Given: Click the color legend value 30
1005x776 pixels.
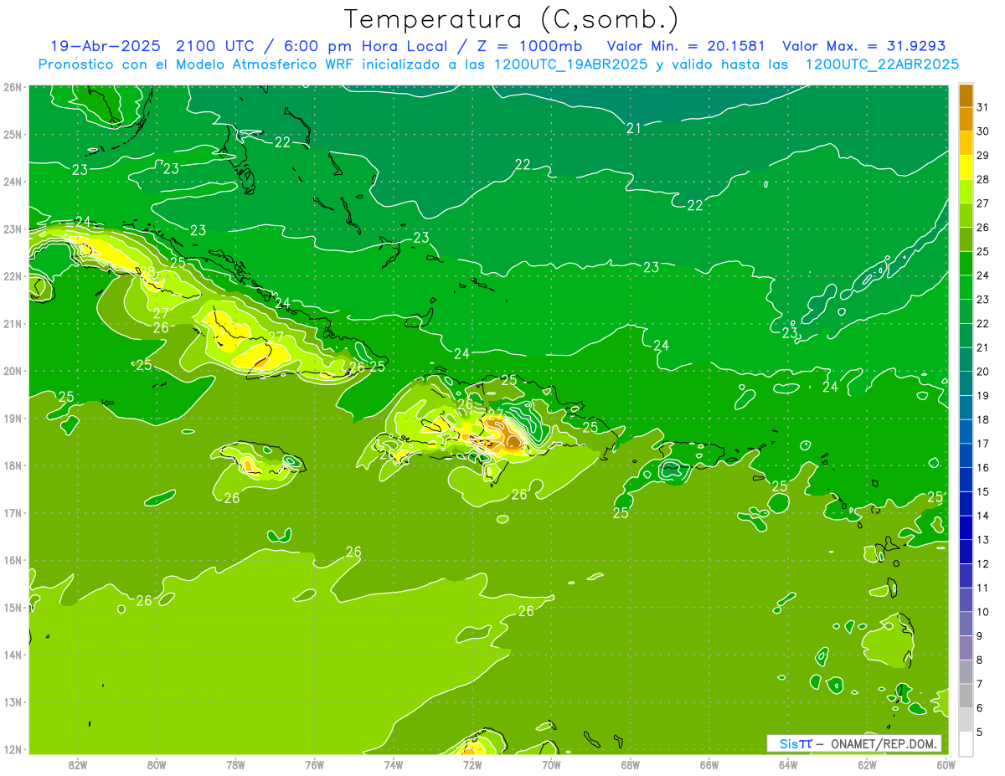Looking at the screenshot, I should [983, 131].
